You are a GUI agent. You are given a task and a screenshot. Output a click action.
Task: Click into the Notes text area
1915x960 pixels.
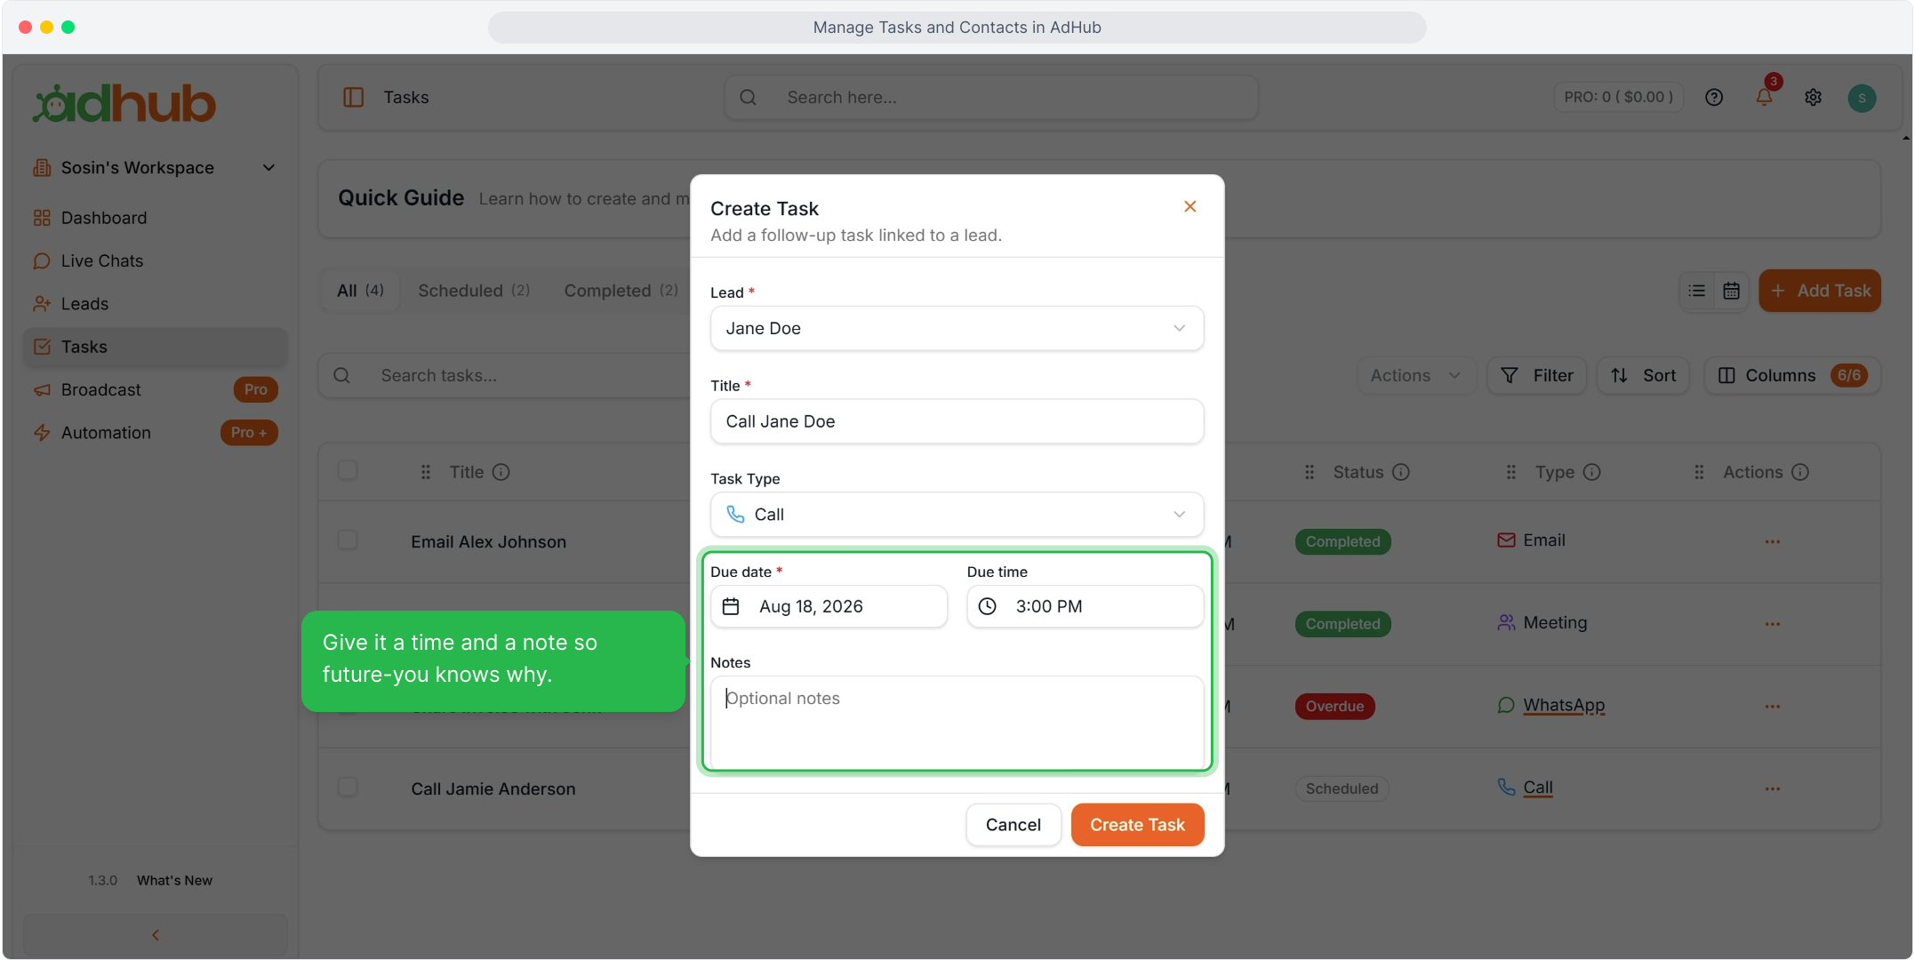tap(957, 723)
